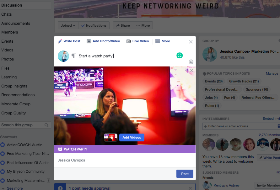Viewport: 280px width, 190px height.
Task: Click the Manage topics link
Action: click(272, 73)
